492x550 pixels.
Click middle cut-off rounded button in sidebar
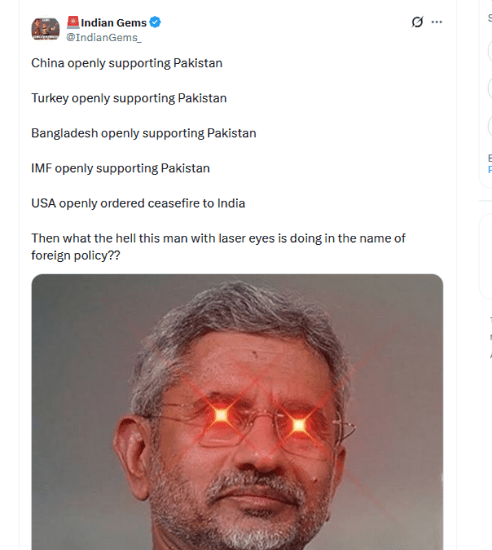pos(490,89)
